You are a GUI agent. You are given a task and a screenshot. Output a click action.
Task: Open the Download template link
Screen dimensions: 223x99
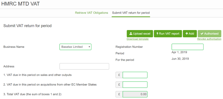(x=138, y=39)
